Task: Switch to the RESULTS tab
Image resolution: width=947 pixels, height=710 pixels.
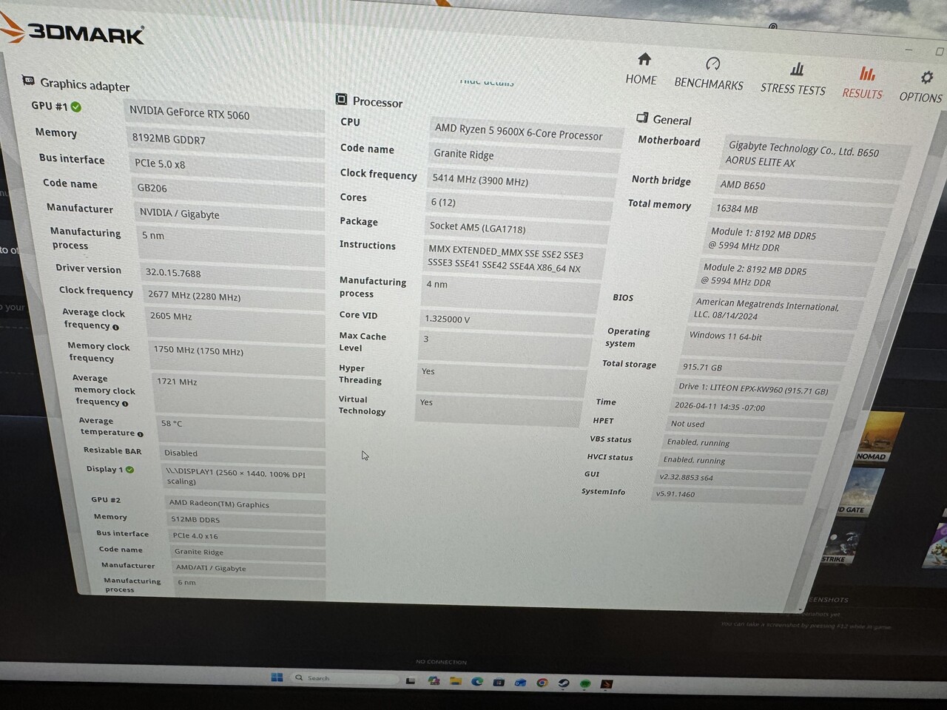Action: pyautogui.click(x=863, y=93)
